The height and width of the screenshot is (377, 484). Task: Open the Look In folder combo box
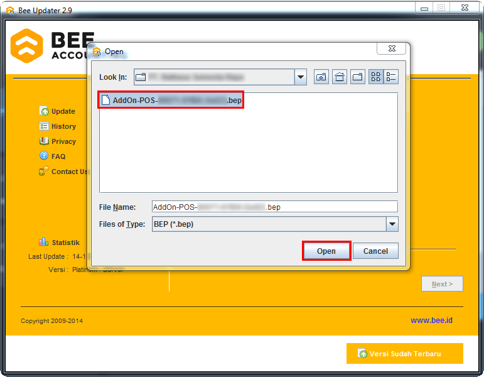pyautogui.click(x=220, y=77)
